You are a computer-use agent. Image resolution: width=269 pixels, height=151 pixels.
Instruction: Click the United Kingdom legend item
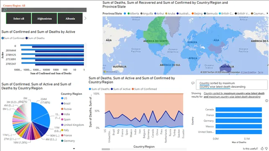(72, 125)
